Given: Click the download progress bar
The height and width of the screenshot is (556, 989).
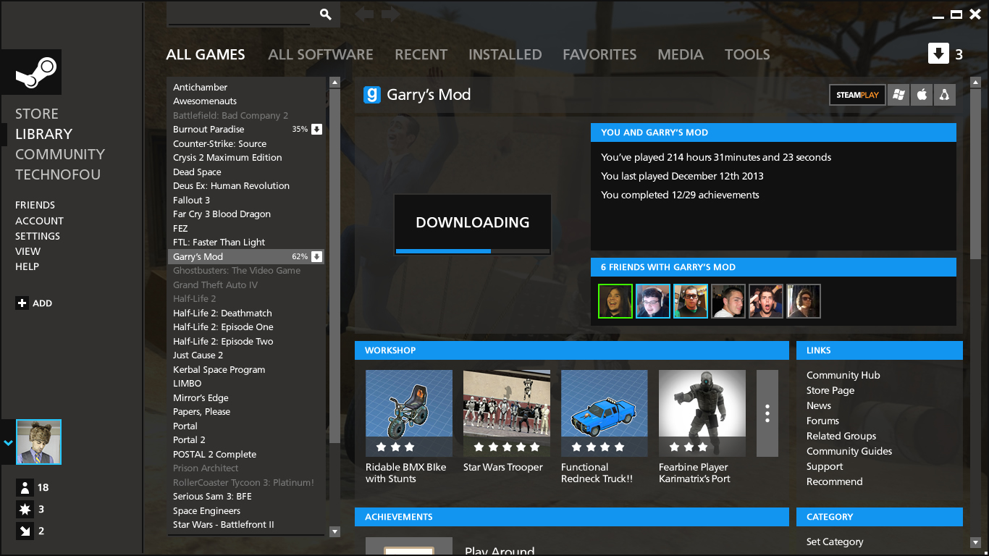Looking at the screenshot, I should (x=473, y=251).
